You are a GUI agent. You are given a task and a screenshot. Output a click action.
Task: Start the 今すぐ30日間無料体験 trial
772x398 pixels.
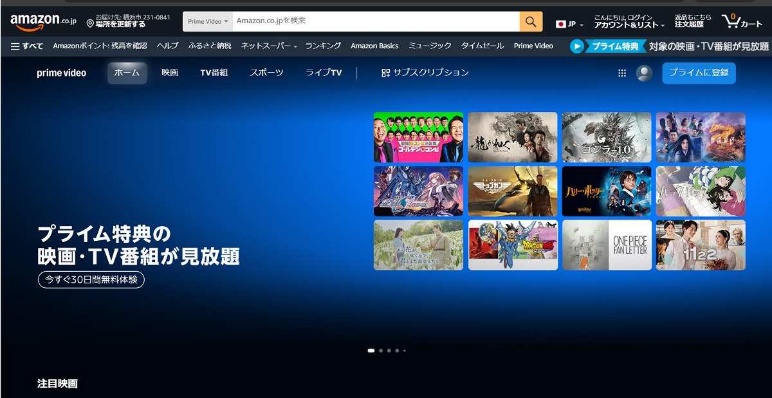click(x=90, y=280)
